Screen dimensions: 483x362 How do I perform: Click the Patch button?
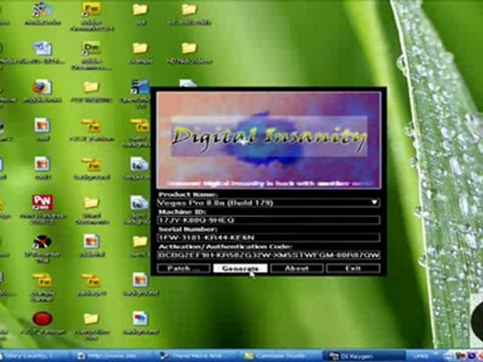(x=184, y=268)
